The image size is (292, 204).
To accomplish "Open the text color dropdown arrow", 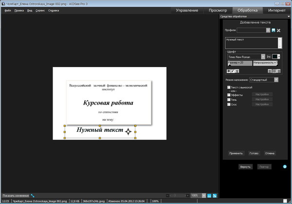I will click(279, 57).
